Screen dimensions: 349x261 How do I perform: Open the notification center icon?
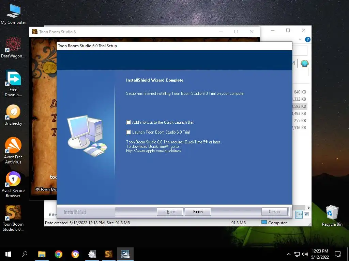[338, 254]
